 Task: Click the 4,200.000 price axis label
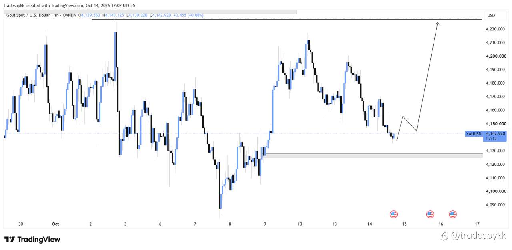[495, 56]
